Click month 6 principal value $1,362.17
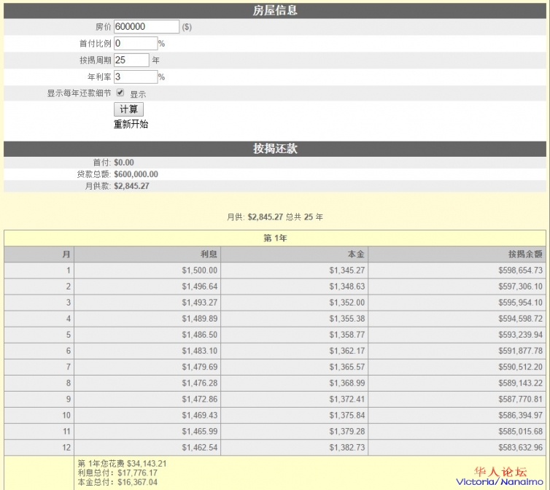Viewport: 550px width, 490px height. (346, 351)
